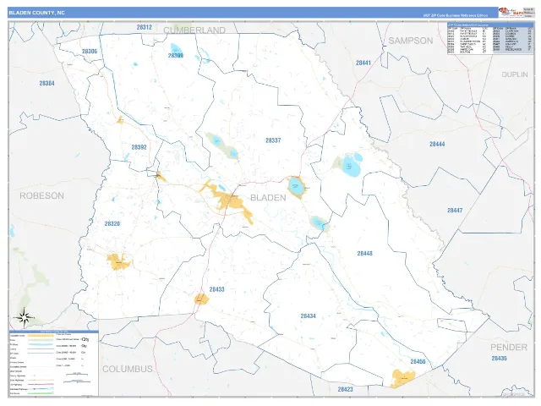Click the COLUMBUS county name
Viewport: 541px width, 406px height.
(x=128, y=369)
